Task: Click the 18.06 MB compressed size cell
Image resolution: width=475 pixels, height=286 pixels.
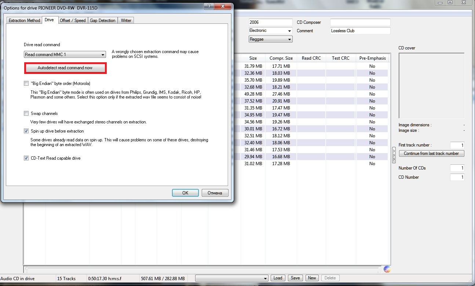Action: (281, 143)
